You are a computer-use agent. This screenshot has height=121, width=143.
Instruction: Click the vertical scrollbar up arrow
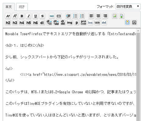click(x=138, y=31)
